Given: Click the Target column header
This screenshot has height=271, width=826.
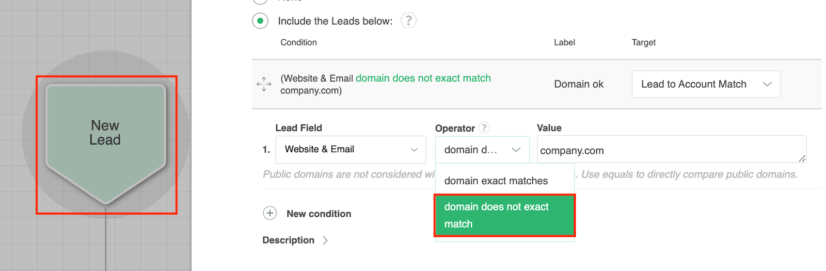Looking at the screenshot, I should tap(643, 42).
